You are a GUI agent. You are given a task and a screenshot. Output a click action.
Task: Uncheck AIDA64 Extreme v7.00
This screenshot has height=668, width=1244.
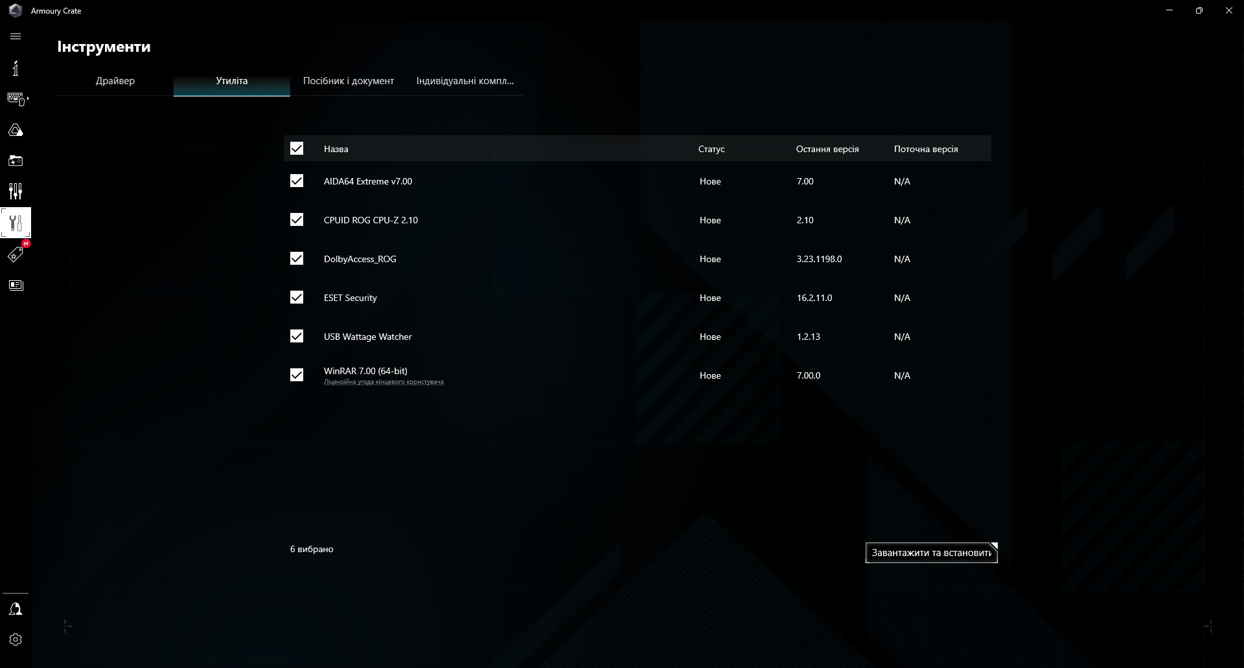click(297, 181)
